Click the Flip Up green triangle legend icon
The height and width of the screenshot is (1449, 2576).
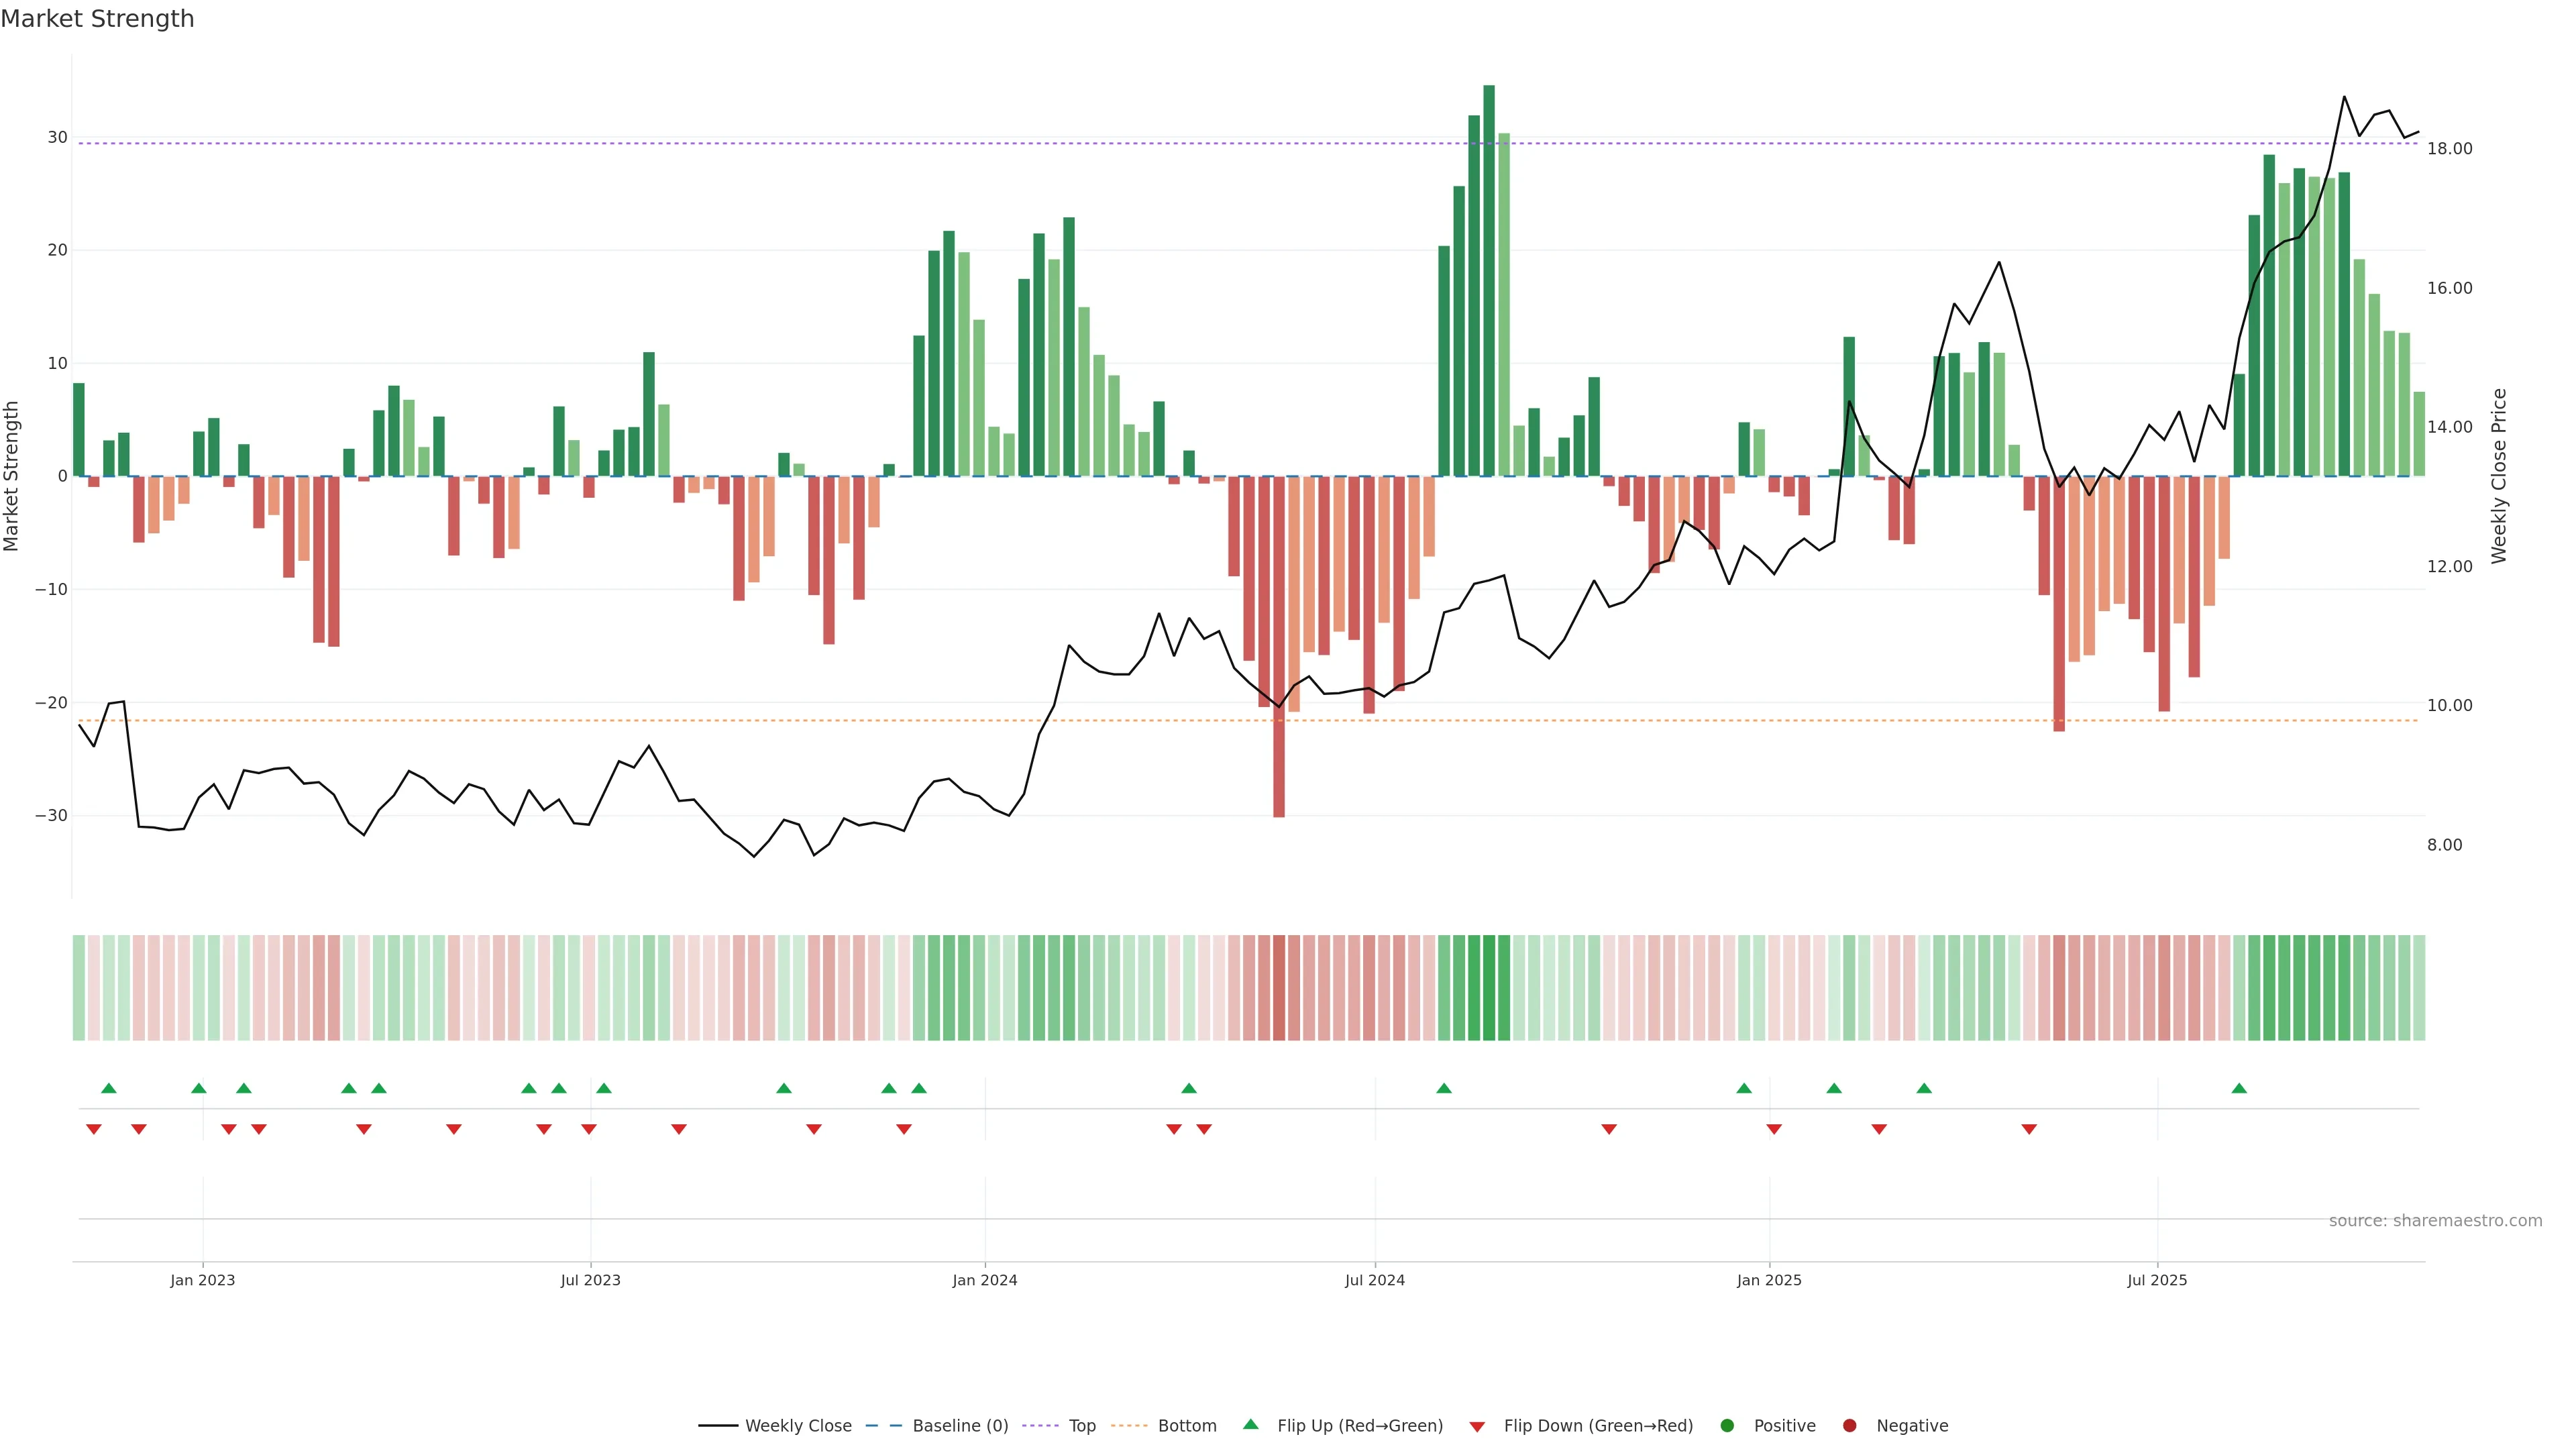point(1250,1425)
